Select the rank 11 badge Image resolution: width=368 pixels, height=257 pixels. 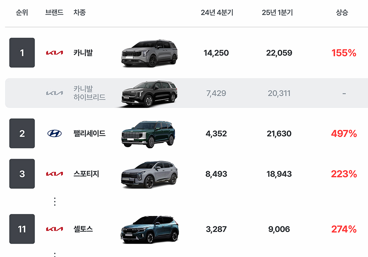tap(22, 229)
